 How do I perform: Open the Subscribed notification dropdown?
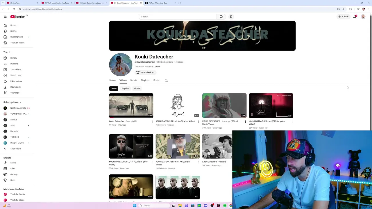coord(145,72)
